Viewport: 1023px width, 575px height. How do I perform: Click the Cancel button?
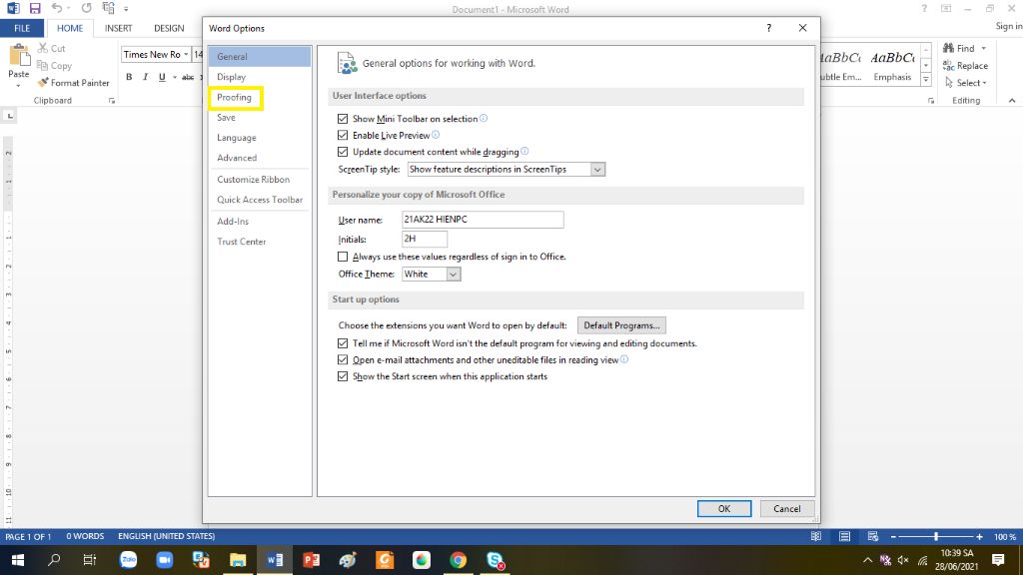coord(787,508)
